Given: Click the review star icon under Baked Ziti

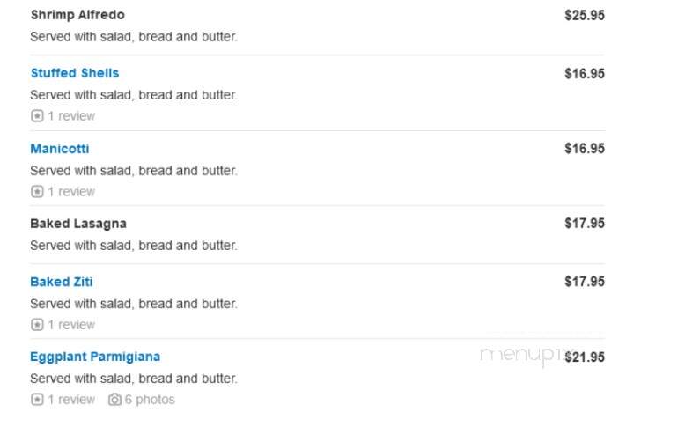Looking at the screenshot, I should point(37,325).
